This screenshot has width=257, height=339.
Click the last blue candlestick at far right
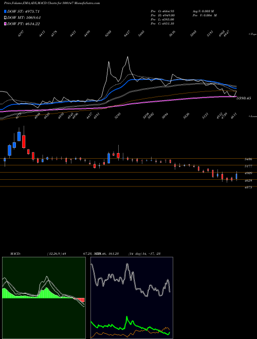pos(236,176)
